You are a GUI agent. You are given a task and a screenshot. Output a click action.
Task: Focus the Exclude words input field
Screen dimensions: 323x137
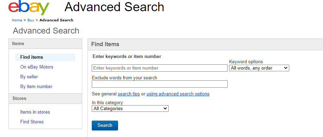pyautogui.click(x=160, y=84)
